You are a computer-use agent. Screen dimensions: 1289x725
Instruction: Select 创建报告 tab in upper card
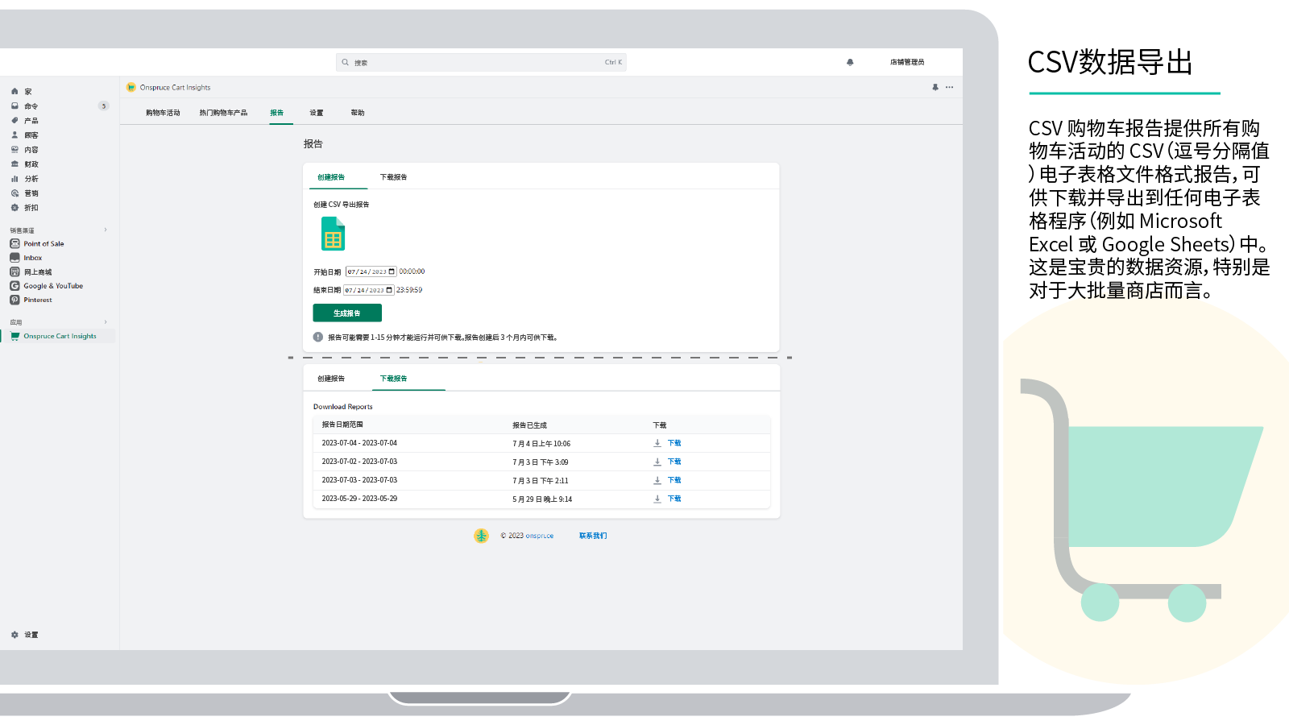click(331, 177)
